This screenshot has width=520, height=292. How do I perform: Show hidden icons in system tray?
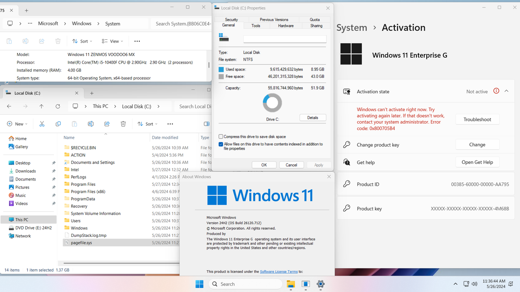pos(455,284)
